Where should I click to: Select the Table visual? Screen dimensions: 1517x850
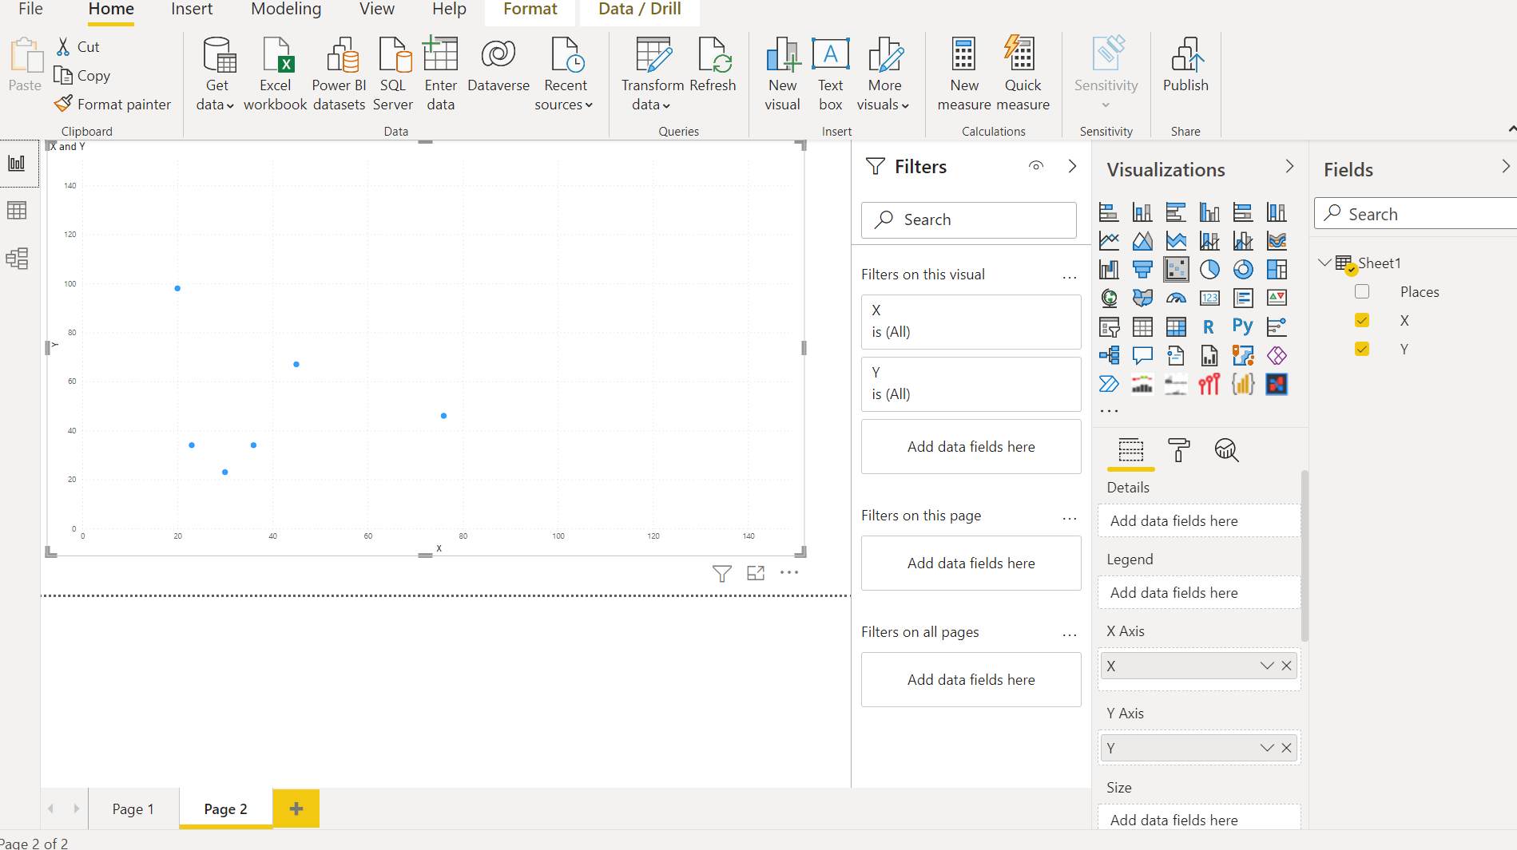coord(1142,327)
